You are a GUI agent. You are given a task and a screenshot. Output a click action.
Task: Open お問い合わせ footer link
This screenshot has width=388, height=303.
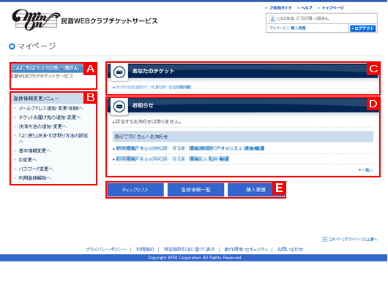[290, 249]
